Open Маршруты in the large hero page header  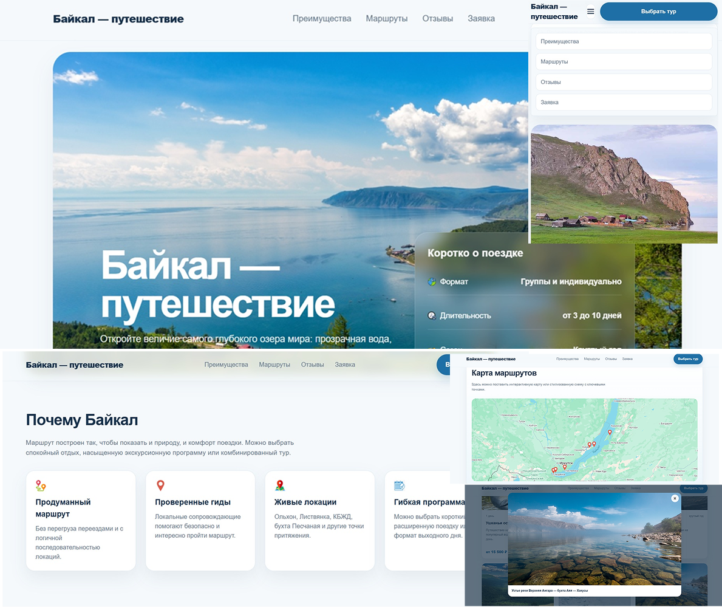[387, 18]
